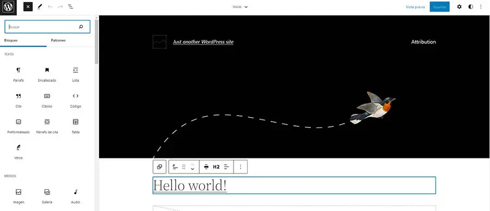Click the magnifier icon in the search box
Screen dimensions: 490x211
81,27
